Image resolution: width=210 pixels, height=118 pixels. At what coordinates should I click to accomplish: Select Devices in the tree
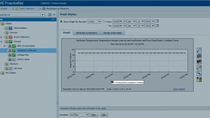coord(13,32)
